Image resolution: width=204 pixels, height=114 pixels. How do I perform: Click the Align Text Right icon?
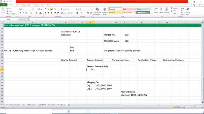coord(51,13)
